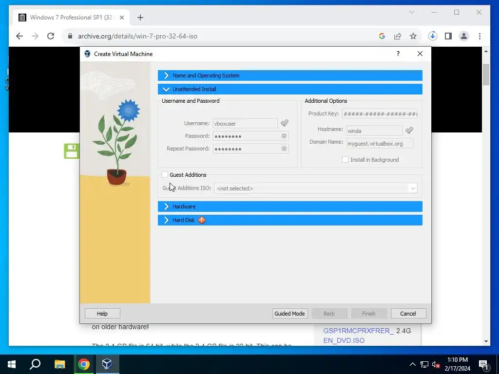Go back in Chrome
The height and width of the screenshot is (374, 499).
pyautogui.click(x=19, y=36)
